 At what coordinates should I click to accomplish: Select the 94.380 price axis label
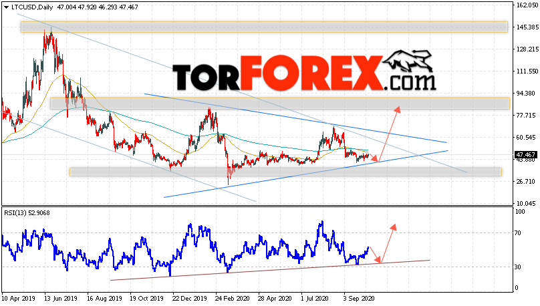coord(525,94)
